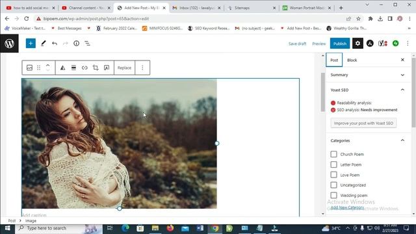
Task: Open the Jetpack green bolt icon
Action: tap(396, 44)
